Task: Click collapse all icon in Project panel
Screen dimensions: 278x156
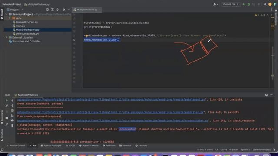Action: coord(57,10)
